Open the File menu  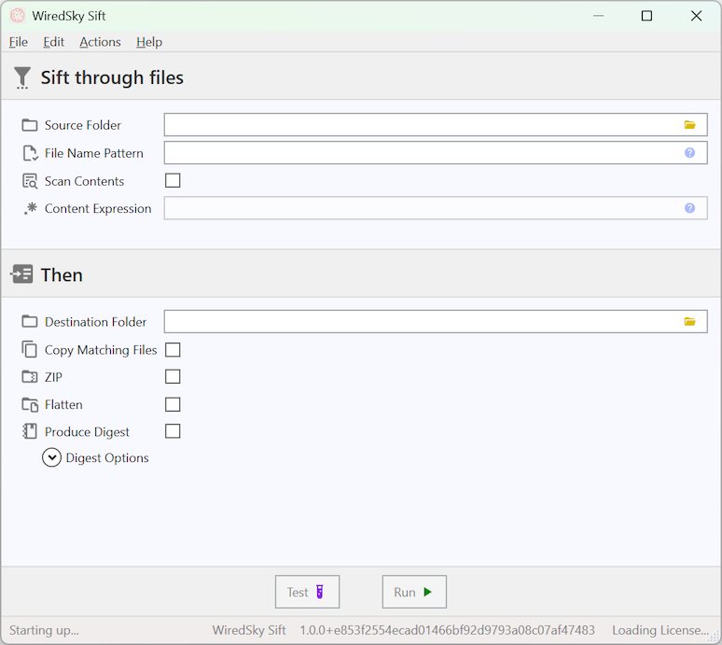tap(19, 42)
